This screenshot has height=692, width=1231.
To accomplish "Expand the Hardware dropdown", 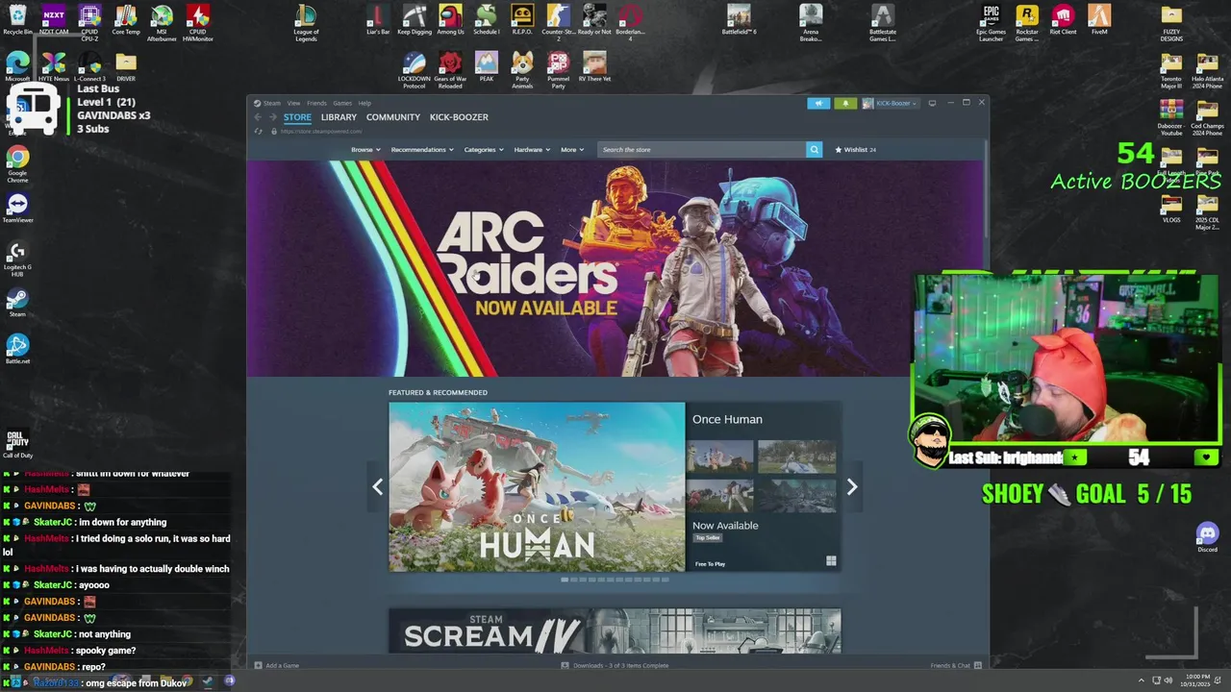I will point(532,150).
